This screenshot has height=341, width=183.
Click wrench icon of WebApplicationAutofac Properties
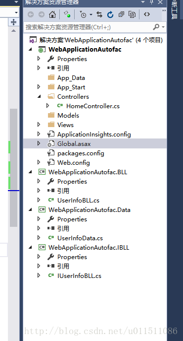pos(51,59)
